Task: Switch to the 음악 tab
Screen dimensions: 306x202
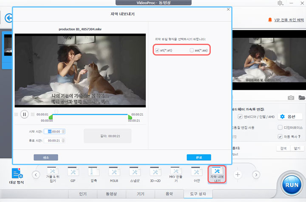Action: click(169, 194)
